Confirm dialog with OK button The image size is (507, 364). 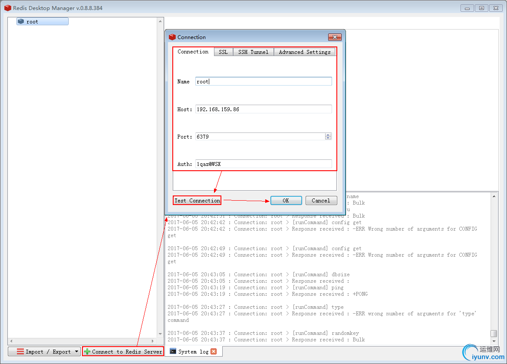coord(286,201)
